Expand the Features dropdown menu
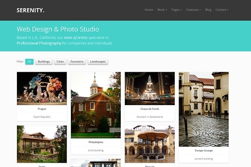Viewport: 251px width, 167px height. [193, 10]
